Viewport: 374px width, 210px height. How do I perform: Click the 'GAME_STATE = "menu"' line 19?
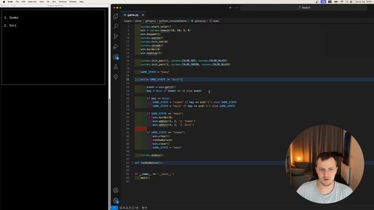pyautogui.click(x=155, y=72)
